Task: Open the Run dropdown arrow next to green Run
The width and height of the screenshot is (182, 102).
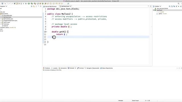Action: tap(30, 4)
